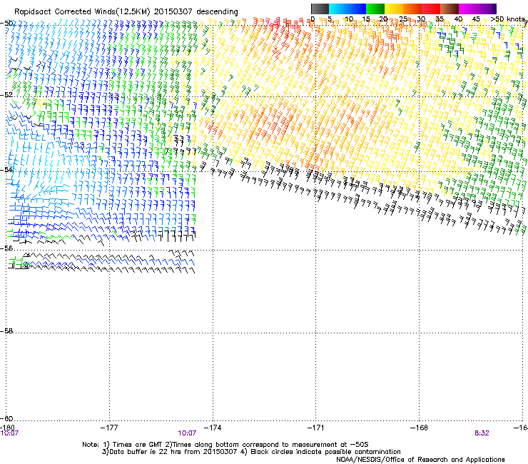Viewport: 528px width, 464px height.
Task: Click the '-168' longitude axis label
Action: 420,428
